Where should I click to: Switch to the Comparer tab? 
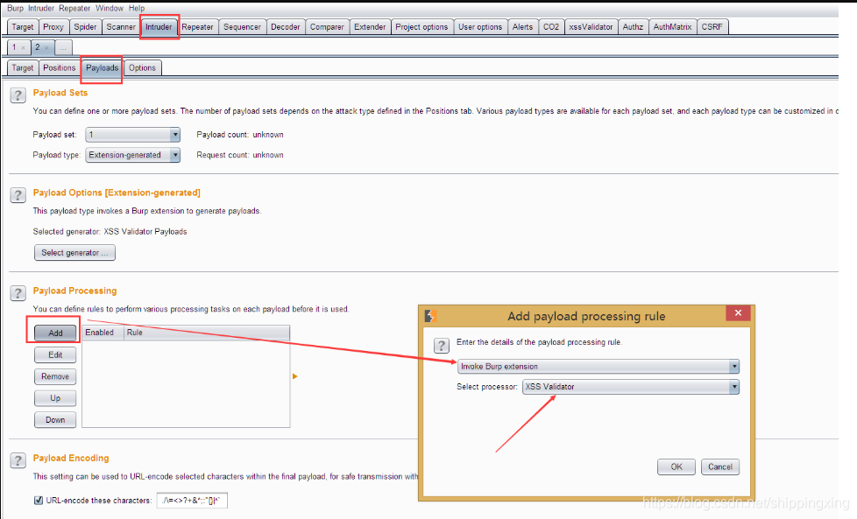[x=327, y=27]
